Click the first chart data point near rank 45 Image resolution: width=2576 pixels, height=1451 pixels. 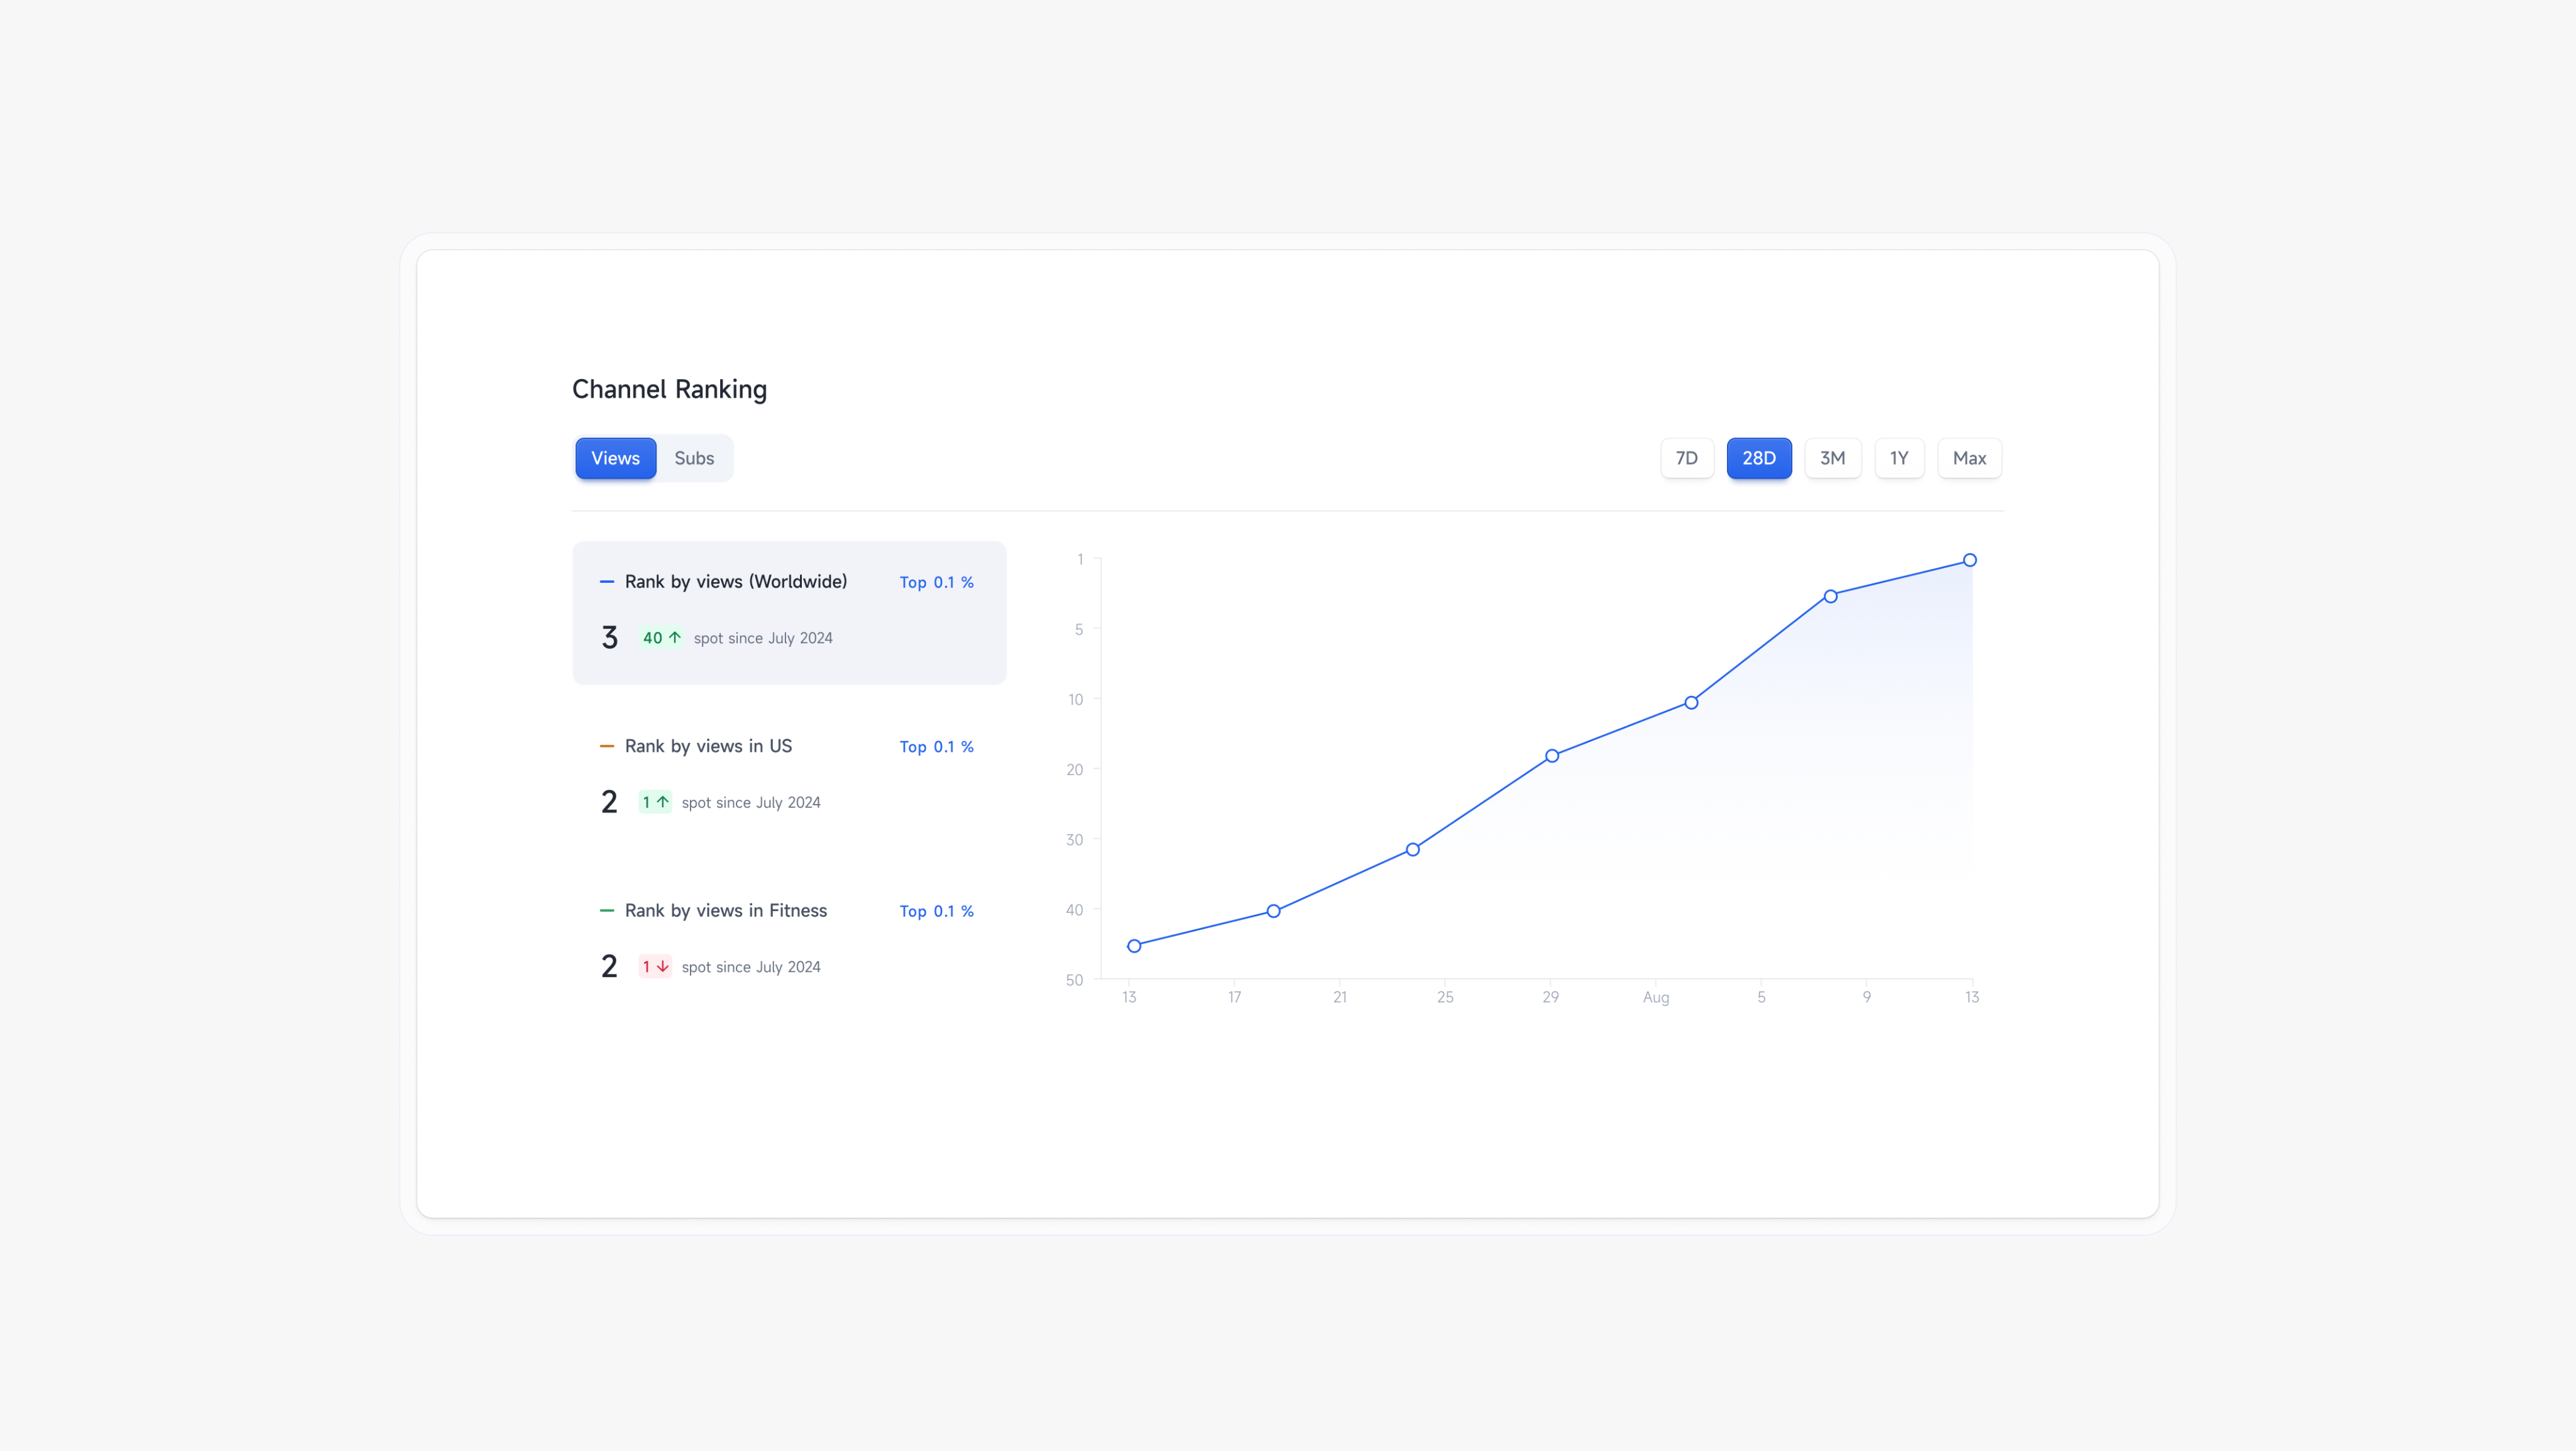(1134, 946)
